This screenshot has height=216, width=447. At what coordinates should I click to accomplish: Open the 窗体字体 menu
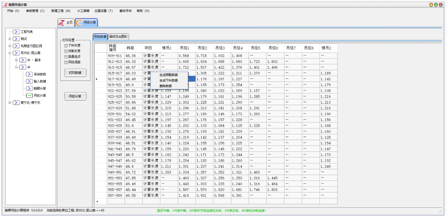click(x=126, y=11)
